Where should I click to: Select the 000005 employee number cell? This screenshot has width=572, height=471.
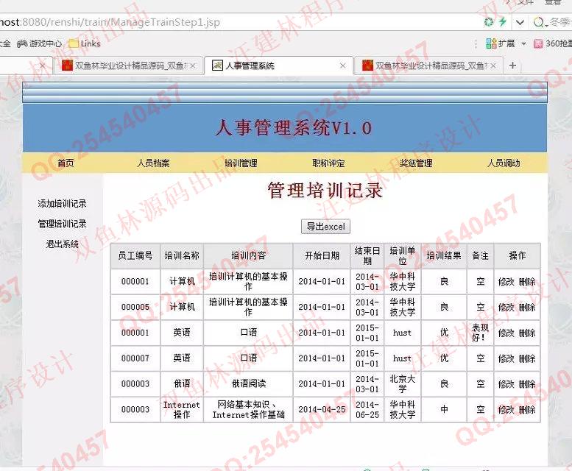click(x=135, y=308)
